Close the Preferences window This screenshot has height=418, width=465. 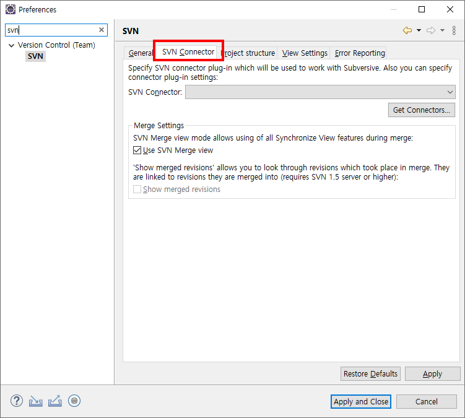tap(450, 9)
